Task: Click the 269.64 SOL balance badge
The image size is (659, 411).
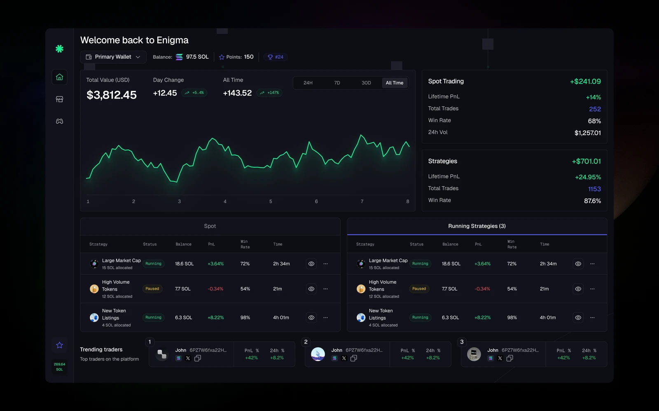Action: point(59,367)
